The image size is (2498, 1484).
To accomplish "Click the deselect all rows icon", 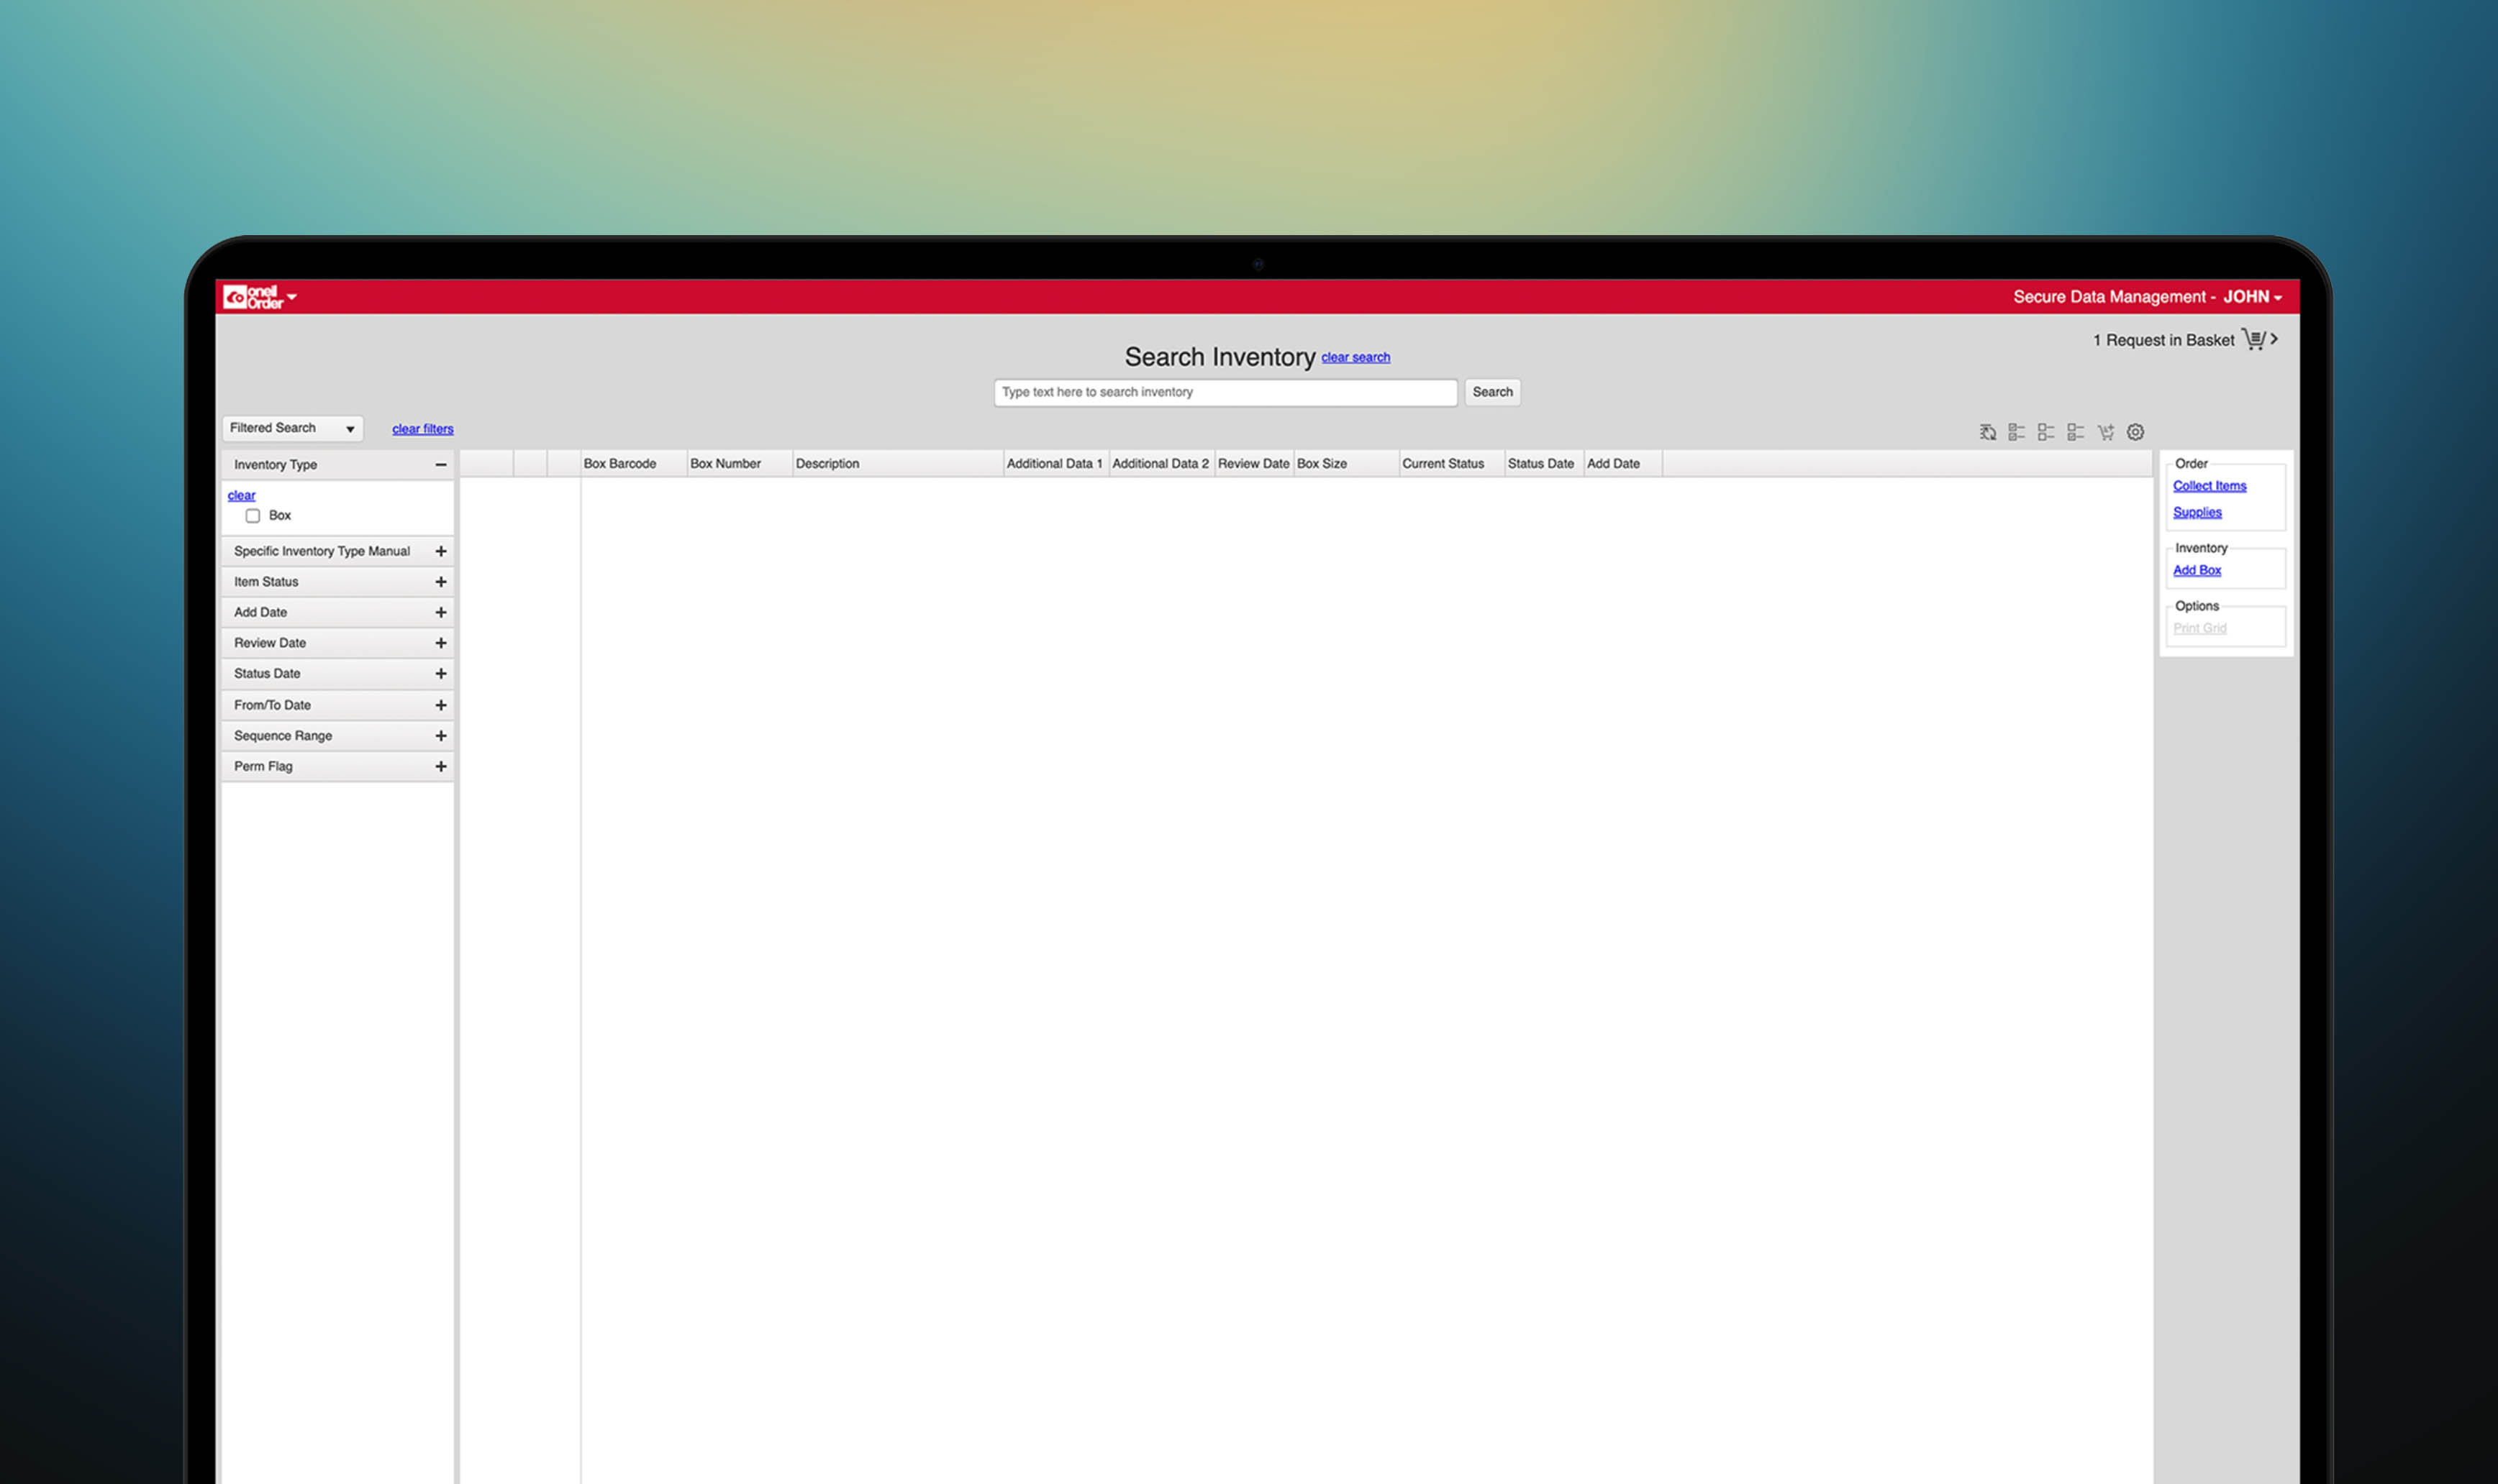I will click(x=2046, y=432).
